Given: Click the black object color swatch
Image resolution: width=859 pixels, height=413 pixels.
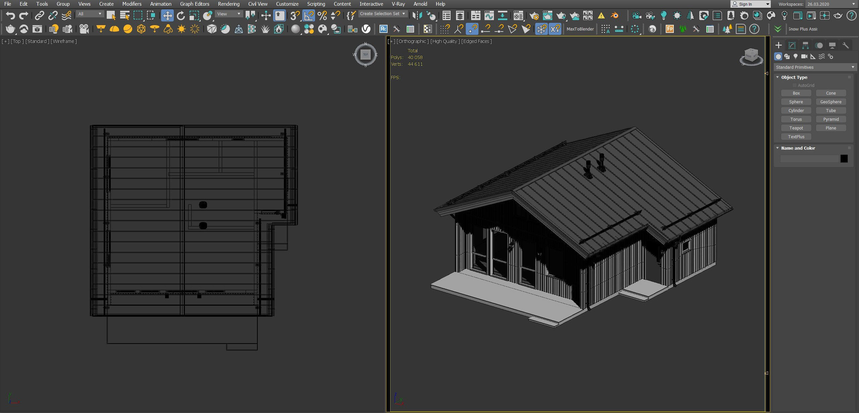Looking at the screenshot, I should tap(844, 159).
